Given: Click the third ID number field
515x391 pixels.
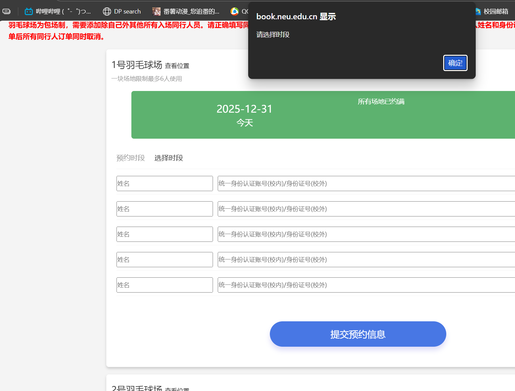Looking at the screenshot, I should 366,234.
